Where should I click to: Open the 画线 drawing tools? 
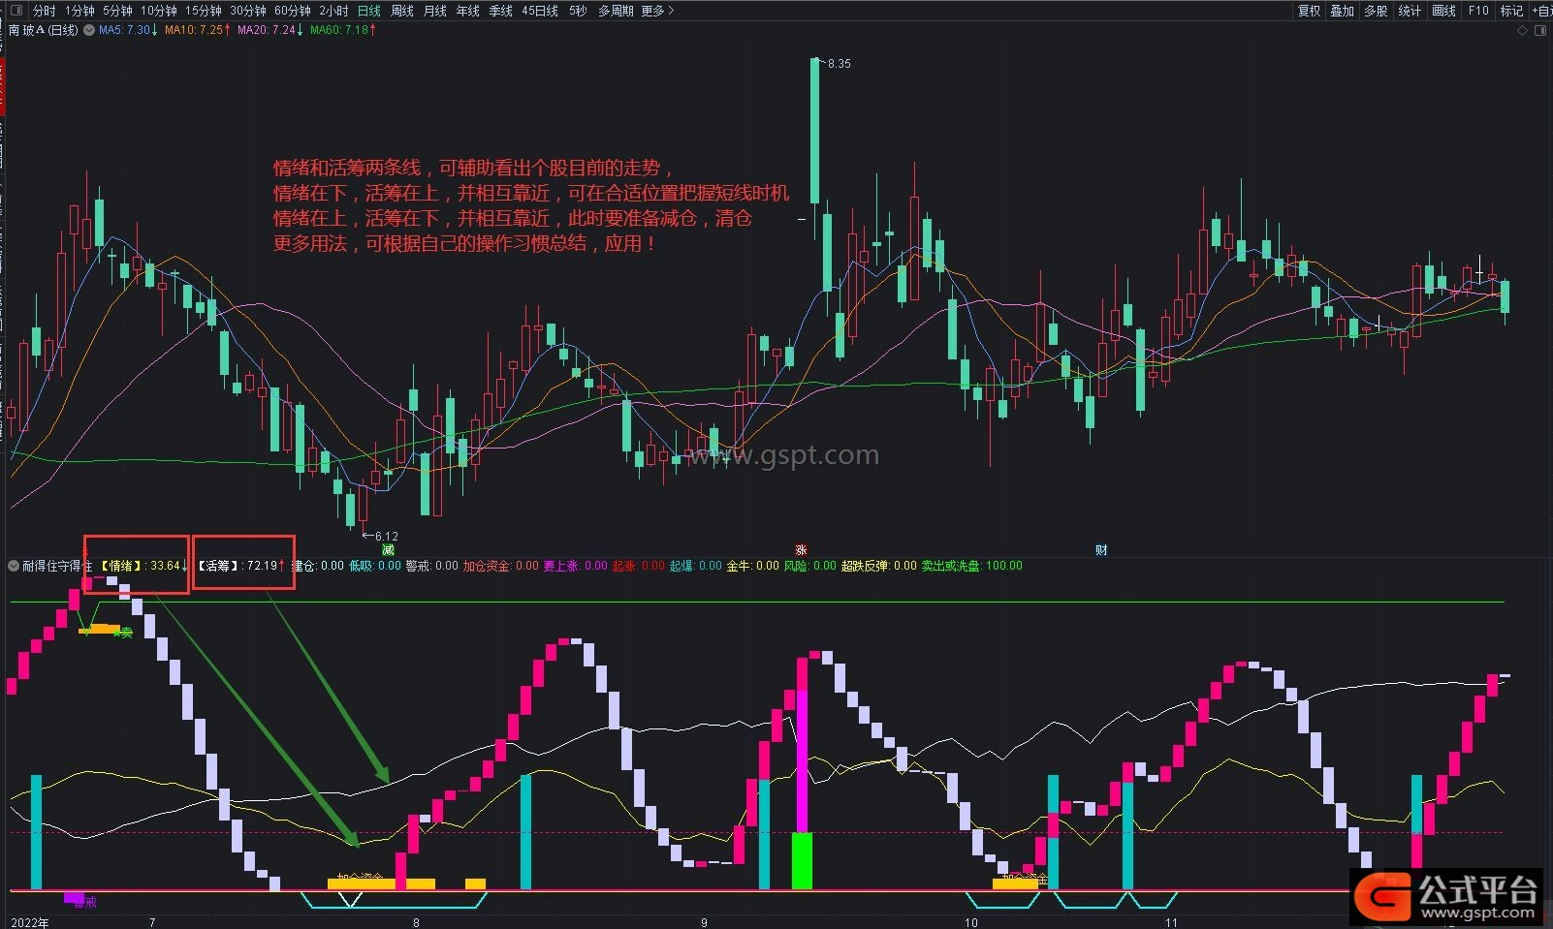coord(1444,11)
